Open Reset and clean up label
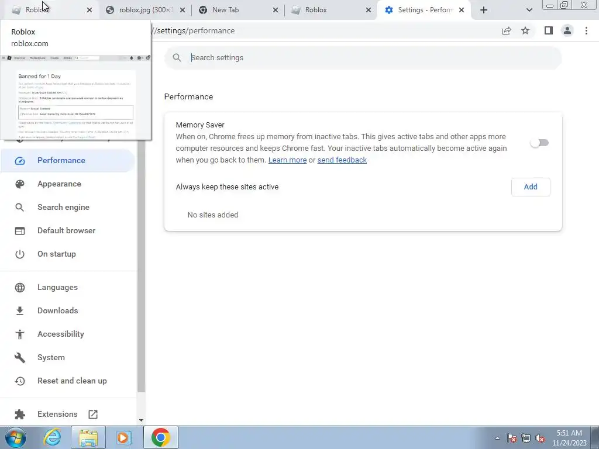Image resolution: width=599 pixels, height=449 pixels. coord(72,381)
